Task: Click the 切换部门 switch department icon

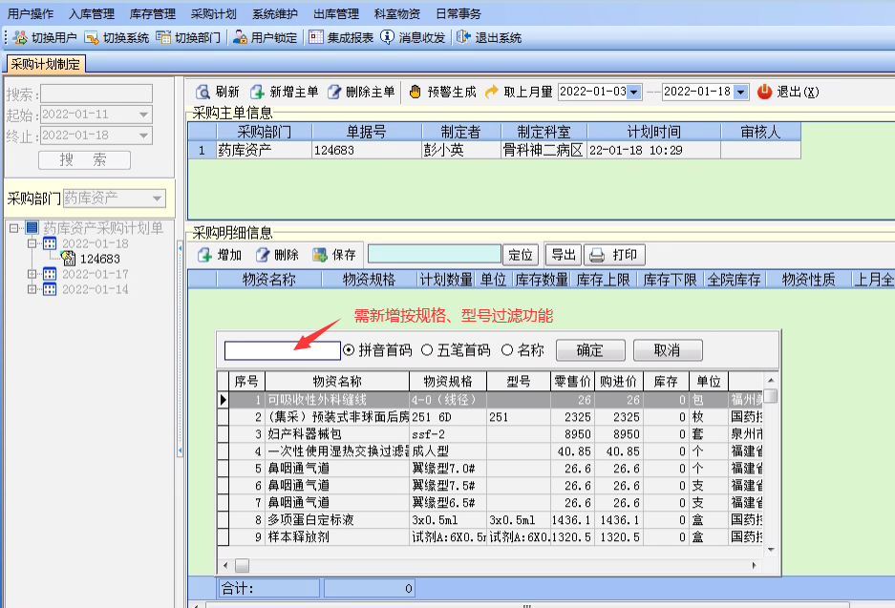Action: point(163,37)
